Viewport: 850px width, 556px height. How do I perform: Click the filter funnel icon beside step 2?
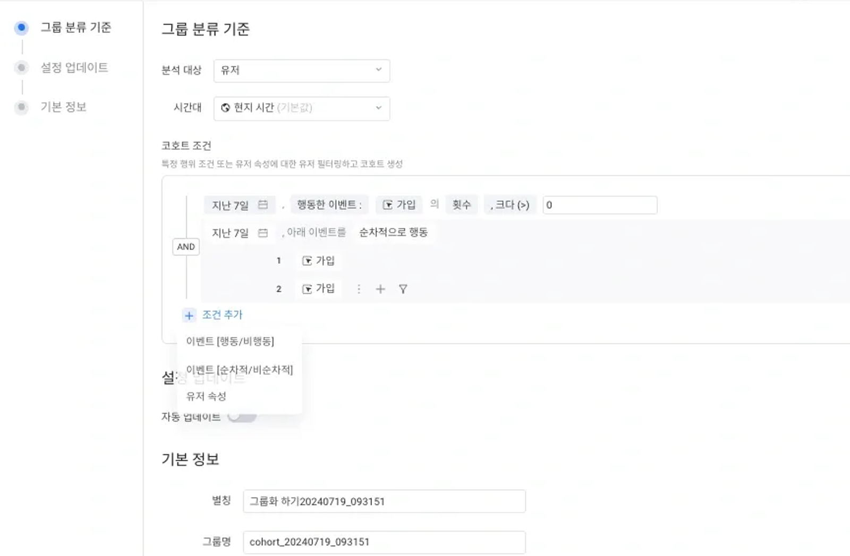tap(403, 289)
